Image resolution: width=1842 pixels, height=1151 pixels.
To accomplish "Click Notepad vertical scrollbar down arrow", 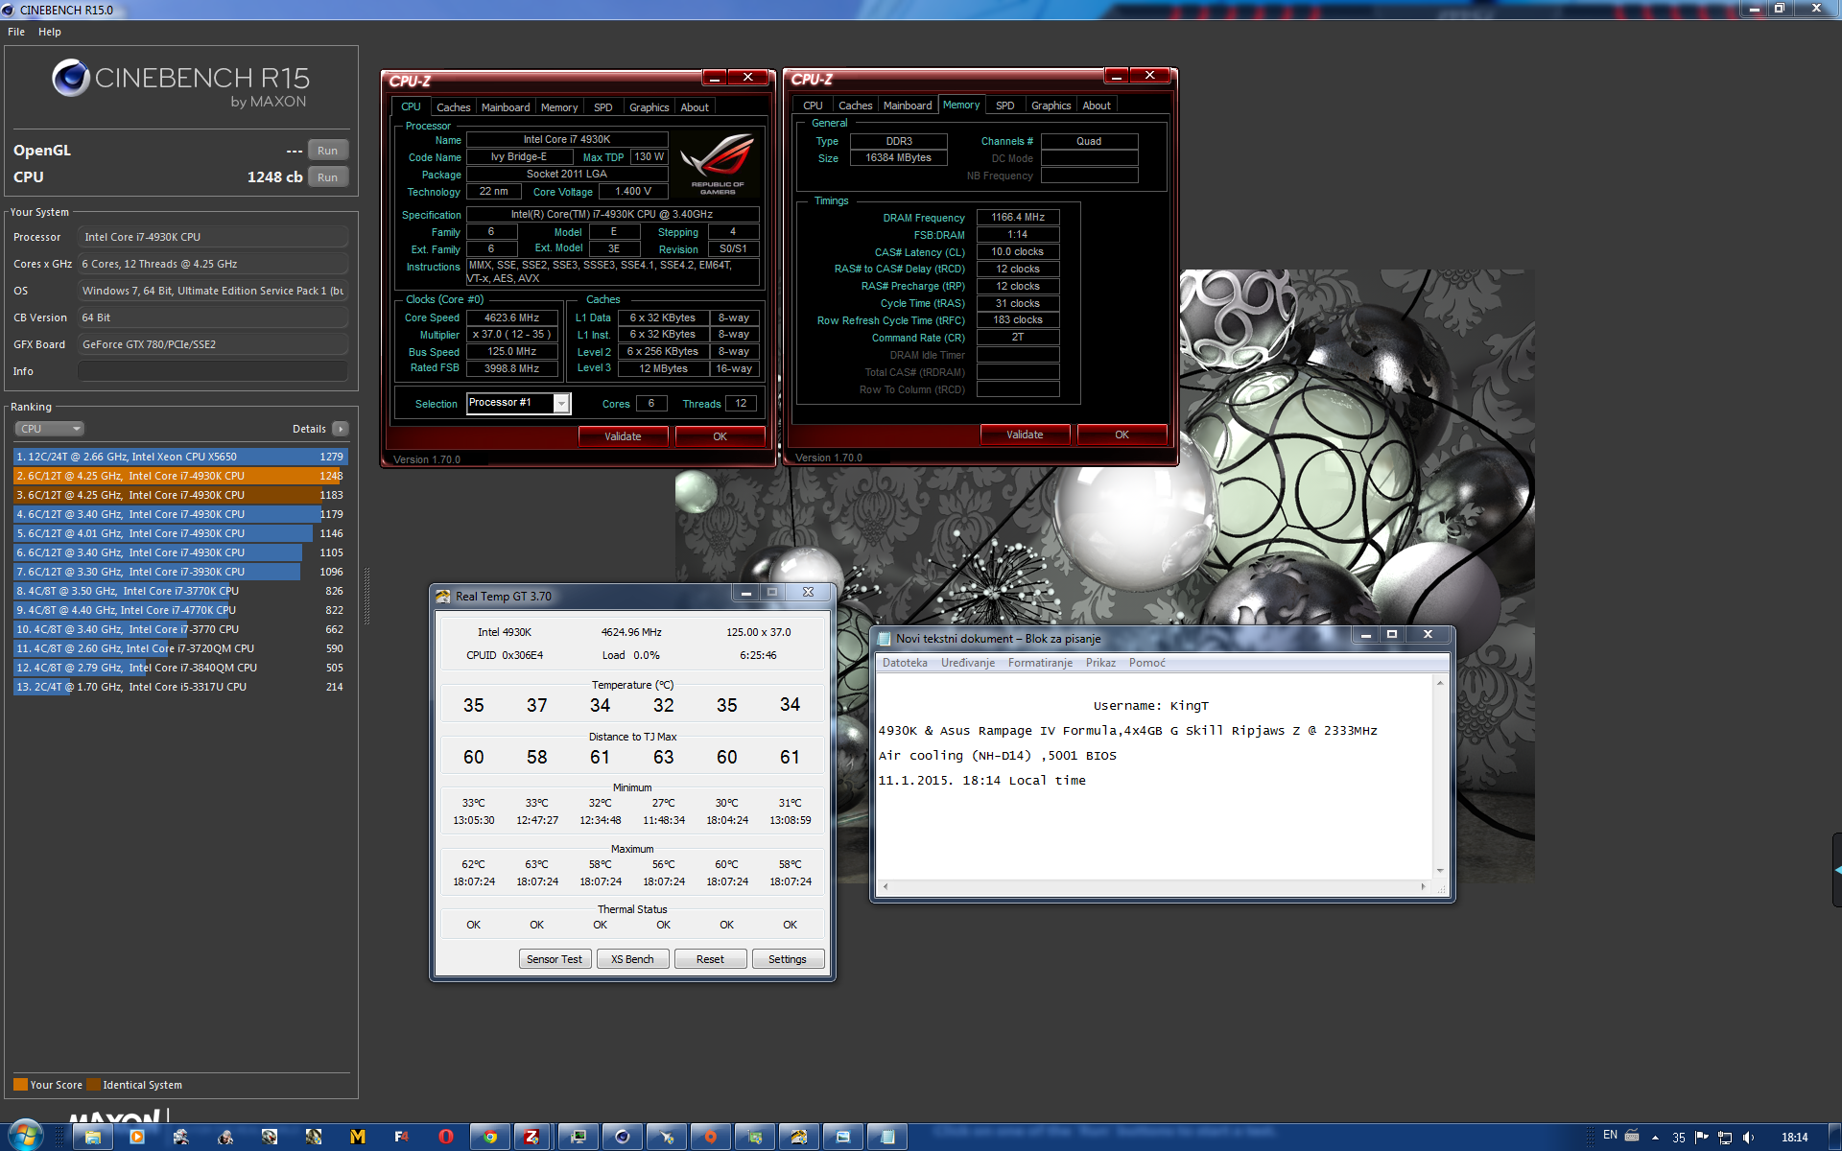I will [x=1440, y=871].
